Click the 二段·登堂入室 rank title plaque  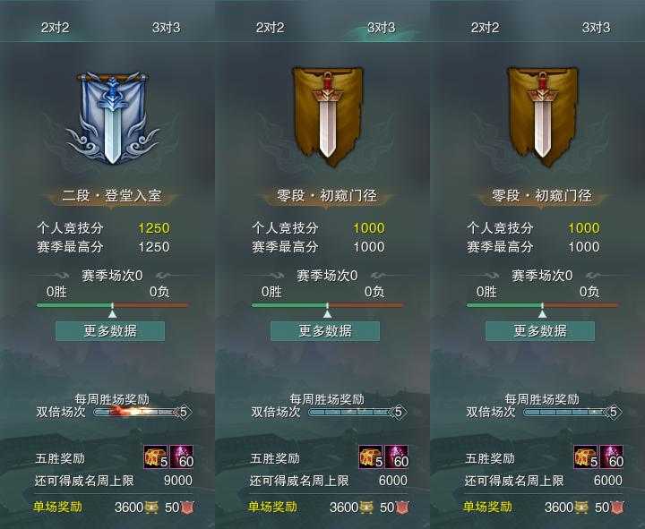coord(112,196)
